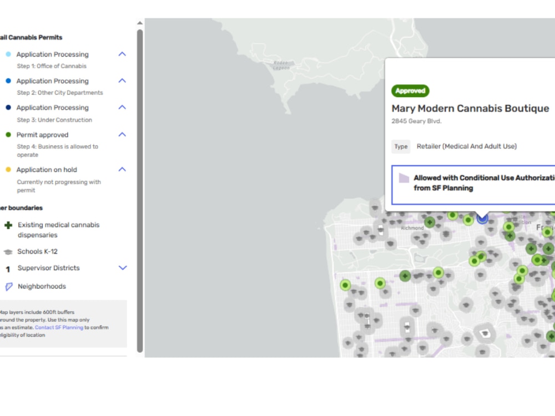Screen dimensions: 555x416
Task: Click the yellow Application on hold dot
Action: coord(9,170)
